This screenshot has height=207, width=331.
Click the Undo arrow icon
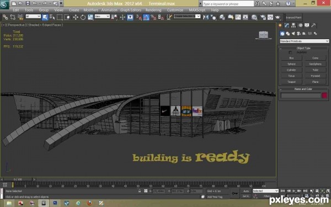[x=35, y=3]
